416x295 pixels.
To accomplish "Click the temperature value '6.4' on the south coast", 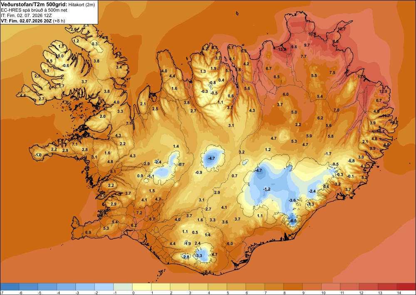I will click(x=208, y=272).
